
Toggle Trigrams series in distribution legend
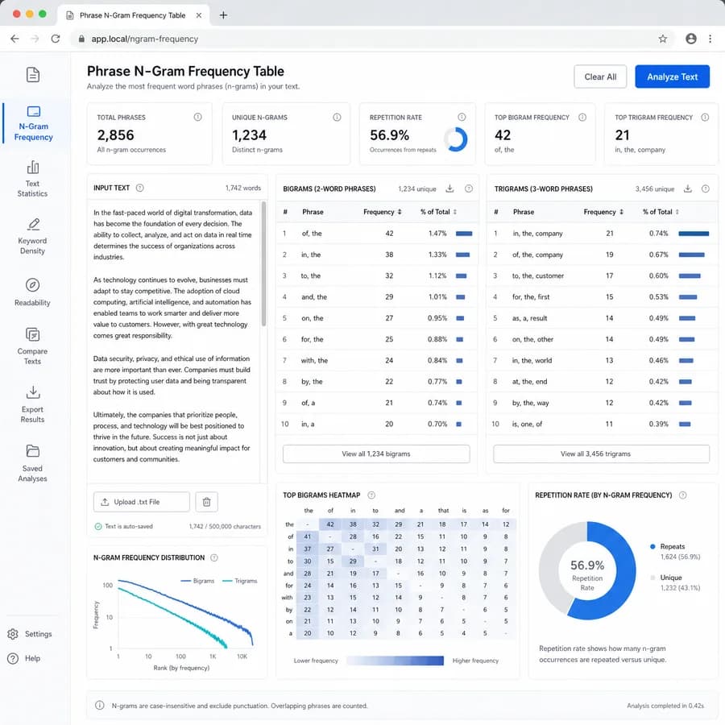[x=239, y=581]
